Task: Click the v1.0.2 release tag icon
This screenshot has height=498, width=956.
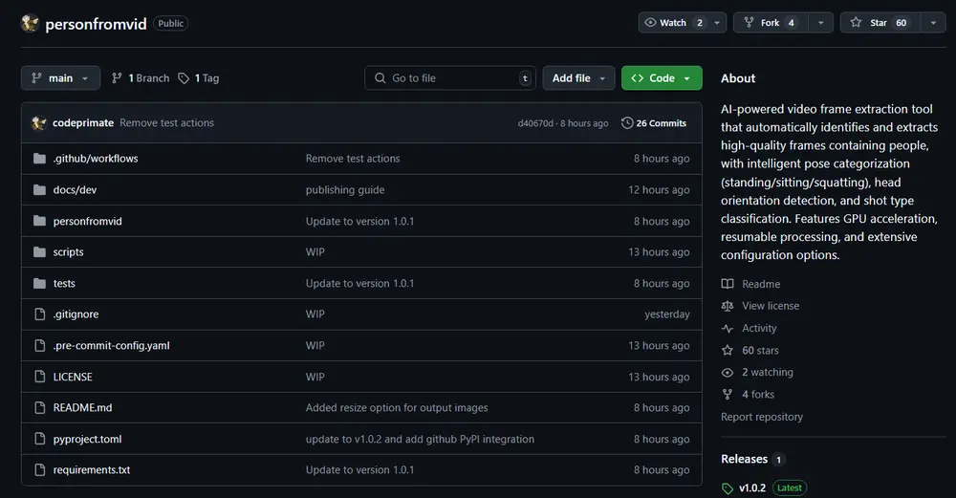Action: [728, 487]
